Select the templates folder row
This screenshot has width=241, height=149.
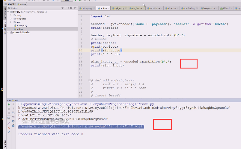click(42, 19)
